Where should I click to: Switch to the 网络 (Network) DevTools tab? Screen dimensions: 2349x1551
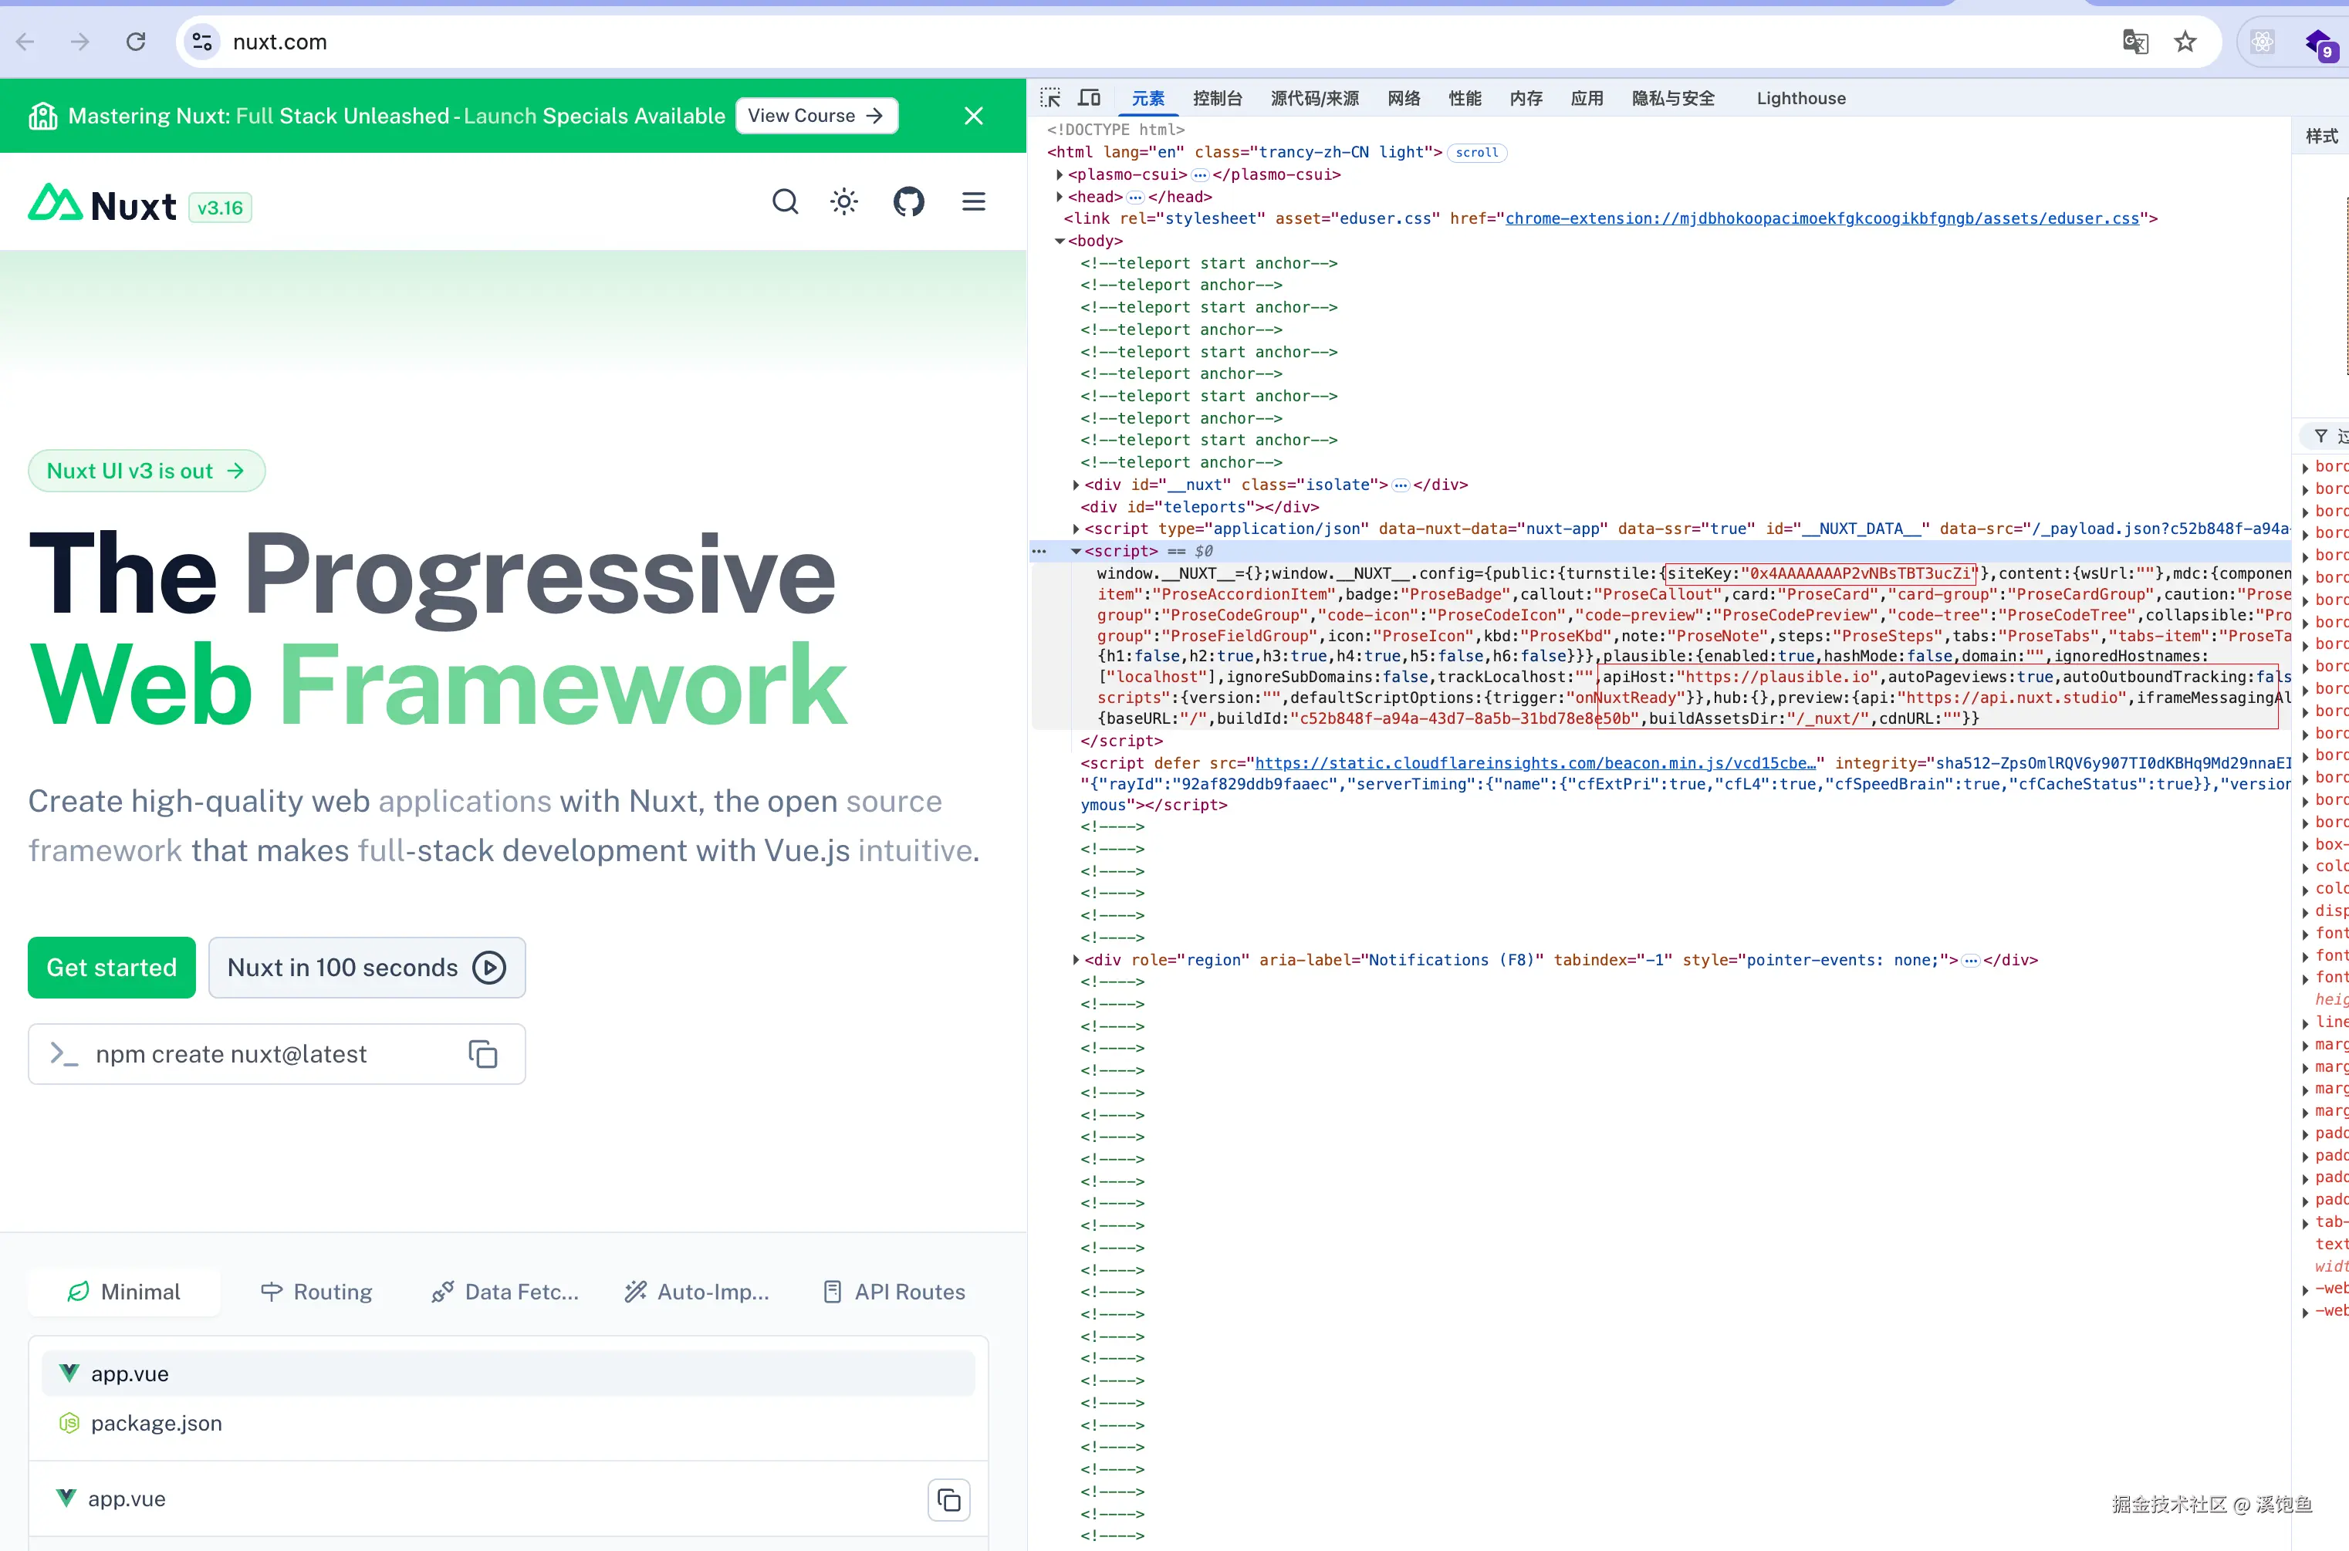click(1404, 98)
